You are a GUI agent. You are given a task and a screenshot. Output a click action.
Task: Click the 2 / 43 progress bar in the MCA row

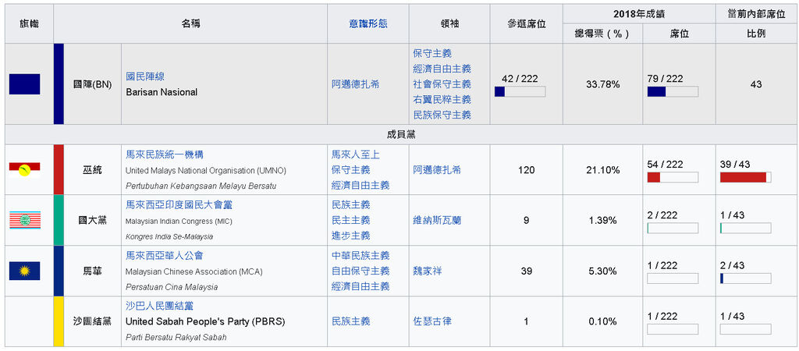click(745, 278)
